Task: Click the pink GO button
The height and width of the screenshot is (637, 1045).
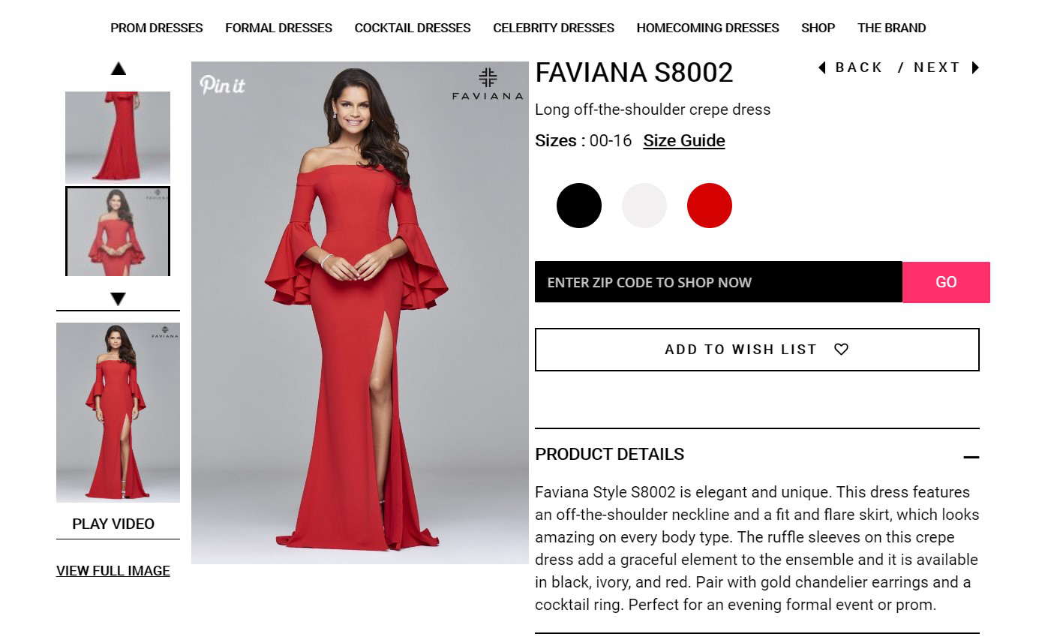Action: coord(946,282)
